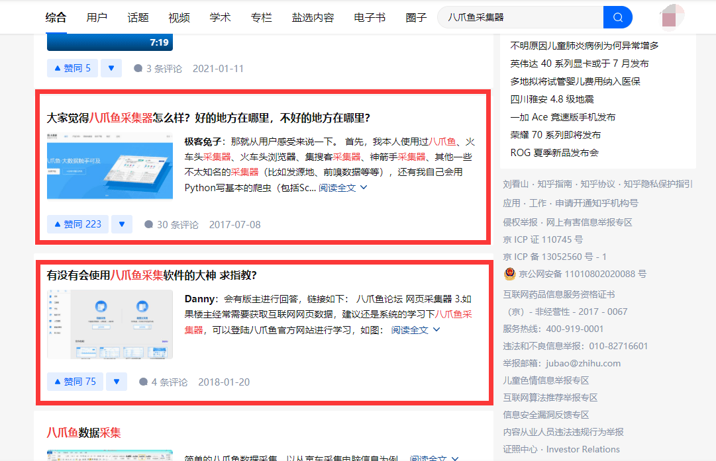Open question 有没有会使用八爪鱼采集软件的大神
The width and height of the screenshot is (716, 461).
tap(152, 275)
